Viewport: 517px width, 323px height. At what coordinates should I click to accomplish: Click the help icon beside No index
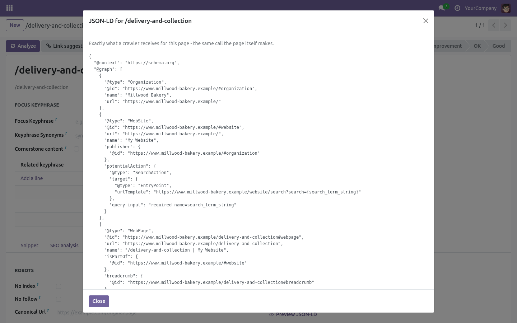(38, 285)
